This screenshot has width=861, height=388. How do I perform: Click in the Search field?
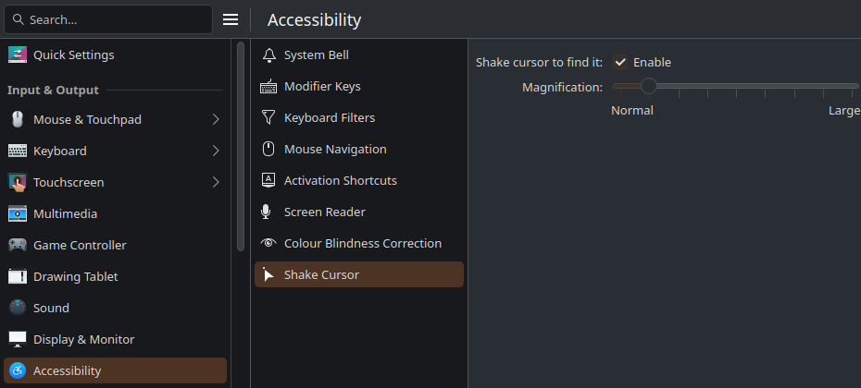pyautogui.click(x=108, y=19)
